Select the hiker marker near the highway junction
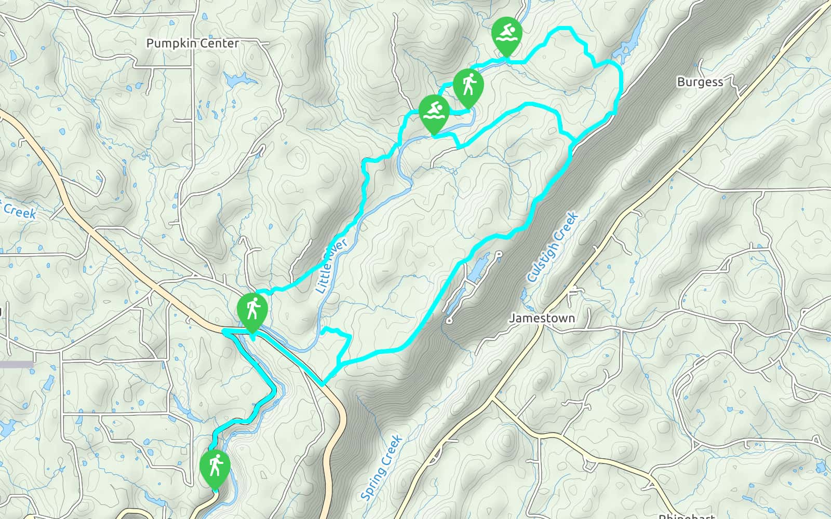Image resolution: width=831 pixels, height=519 pixels. [252, 312]
